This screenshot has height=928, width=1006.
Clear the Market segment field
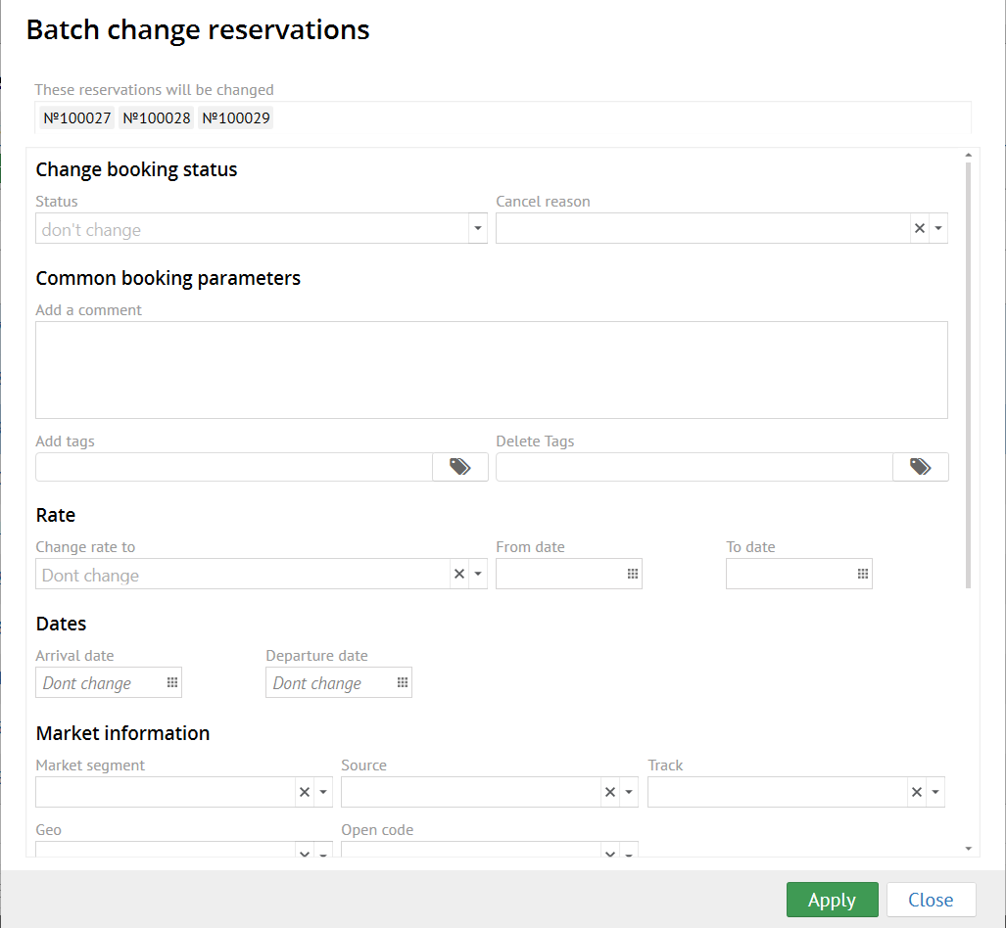point(305,792)
